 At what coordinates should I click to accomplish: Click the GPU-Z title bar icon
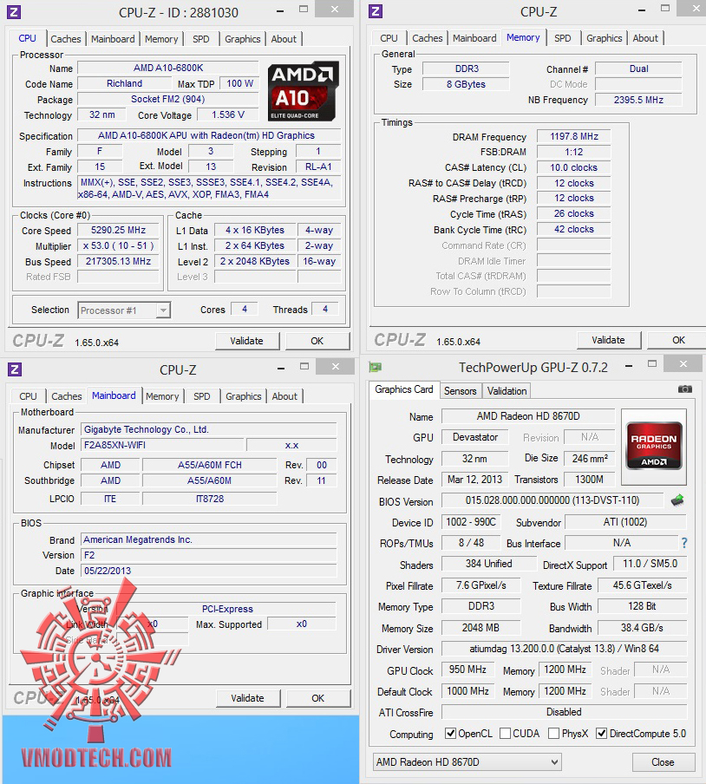[x=375, y=368]
